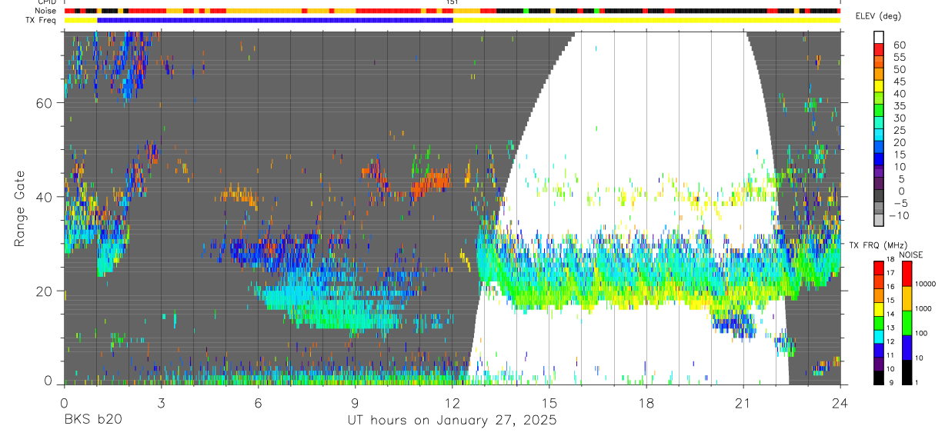Click the '10000' label on the NOISE colorbar
945x436 pixels.
pos(926,284)
